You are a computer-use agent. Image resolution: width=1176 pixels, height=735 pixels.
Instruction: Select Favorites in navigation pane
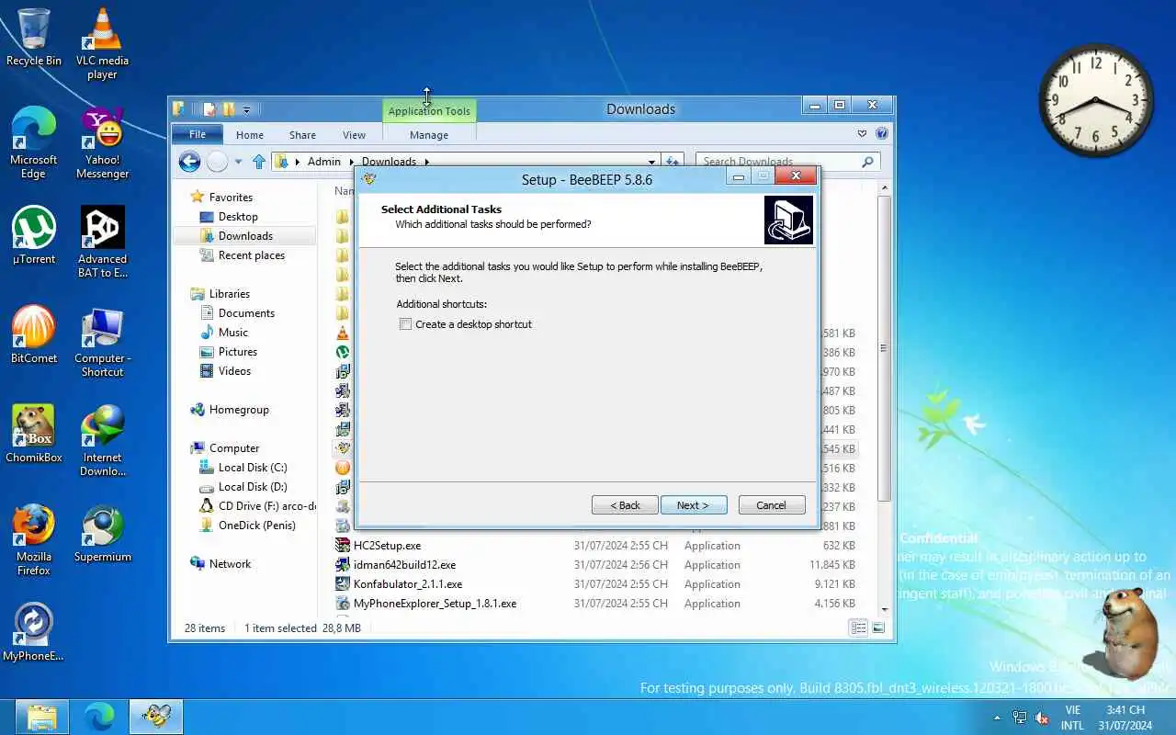[231, 198]
